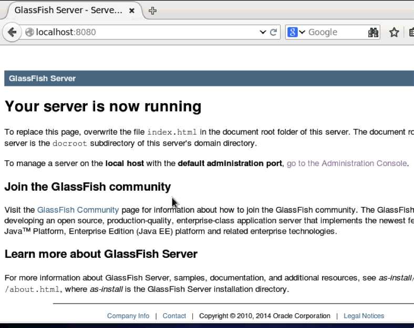Image resolution: width=414 pixels, height=328 pixels.
Task: Click the 'Learn more about GlassFish Server' heading
Action: [x=101, y=254]
